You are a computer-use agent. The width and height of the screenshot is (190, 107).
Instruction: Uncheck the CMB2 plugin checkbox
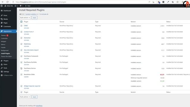21,26
